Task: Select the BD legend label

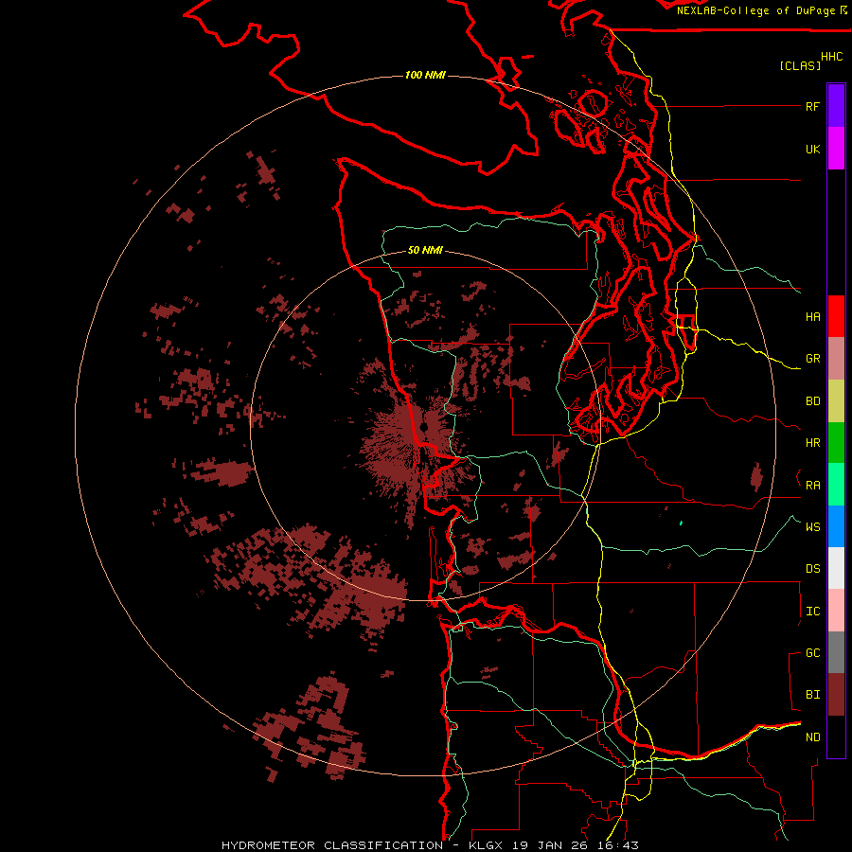Action: [812, 401]
